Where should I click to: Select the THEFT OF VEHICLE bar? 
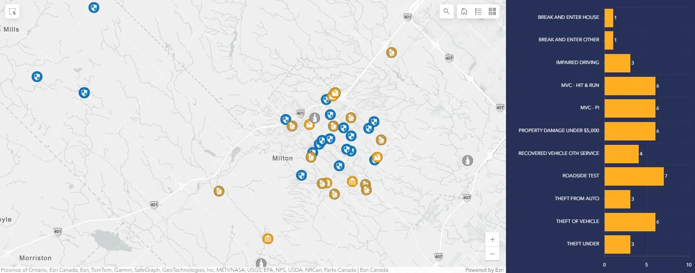coord(630,222)
